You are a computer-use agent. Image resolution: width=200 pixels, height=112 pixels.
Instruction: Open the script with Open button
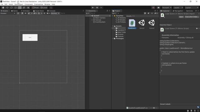tap(181, 17)
